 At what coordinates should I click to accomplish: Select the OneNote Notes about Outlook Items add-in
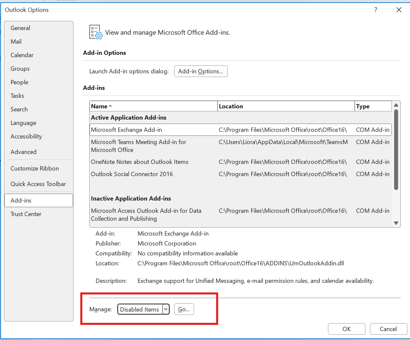(x=241, y=162)
